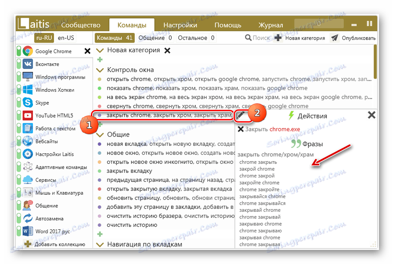The width and height of the screenshot is (393, 264).
Task: Select the Windows Хоткеи logo icon
Action: [28, 90]
